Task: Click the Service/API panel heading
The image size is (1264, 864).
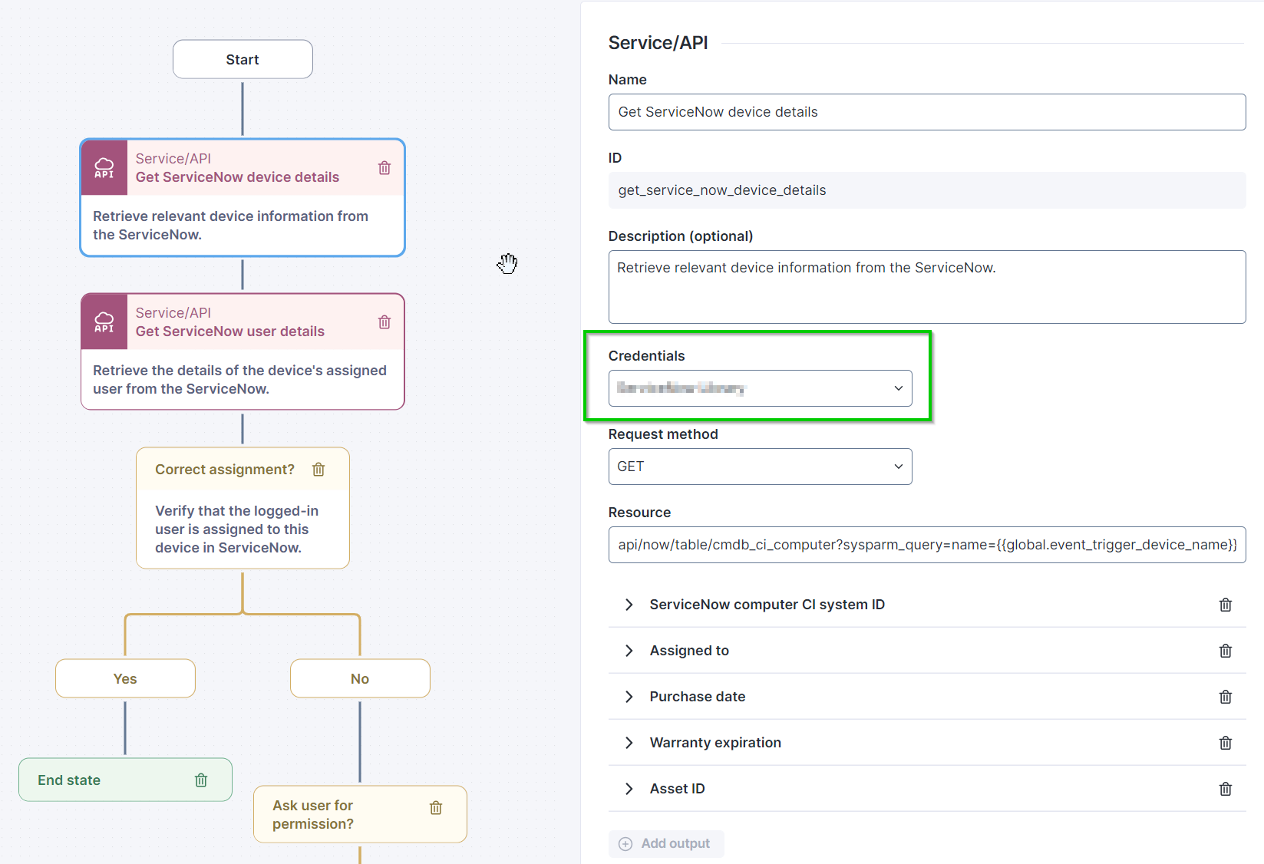Action: click(658, 43)
